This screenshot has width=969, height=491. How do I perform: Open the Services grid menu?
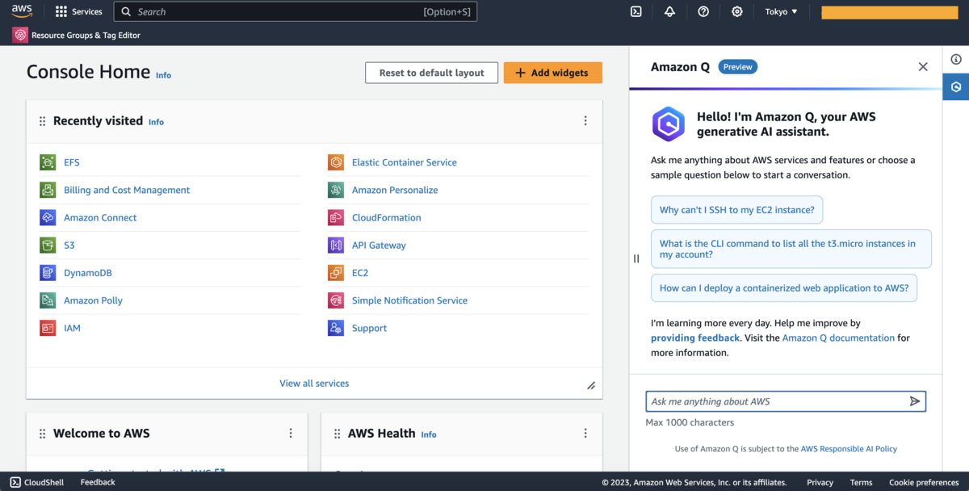click(78, 11)
